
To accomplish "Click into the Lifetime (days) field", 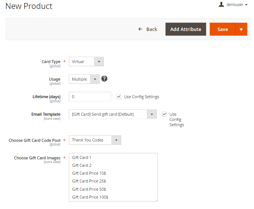I will [90, 97].
